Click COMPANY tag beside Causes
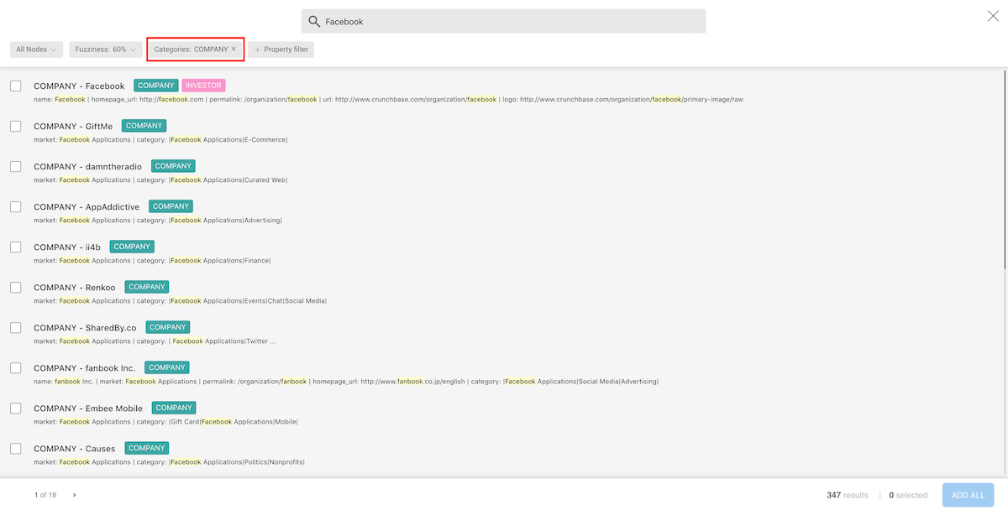 146,448
